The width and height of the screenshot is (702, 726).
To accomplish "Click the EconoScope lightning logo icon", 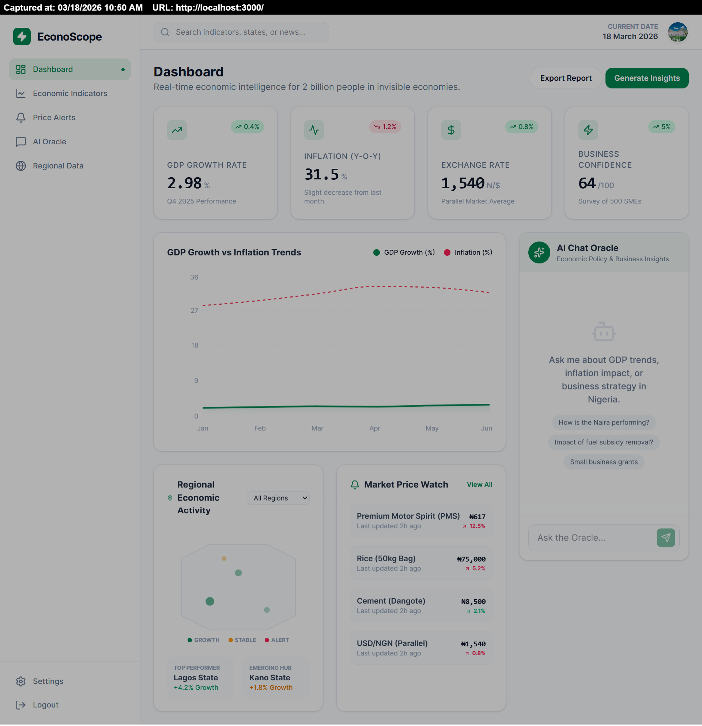I will (x=22, y=37).
